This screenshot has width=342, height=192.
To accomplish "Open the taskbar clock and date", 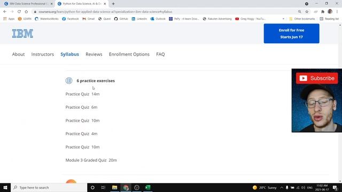I will click(x=322, y=187).
